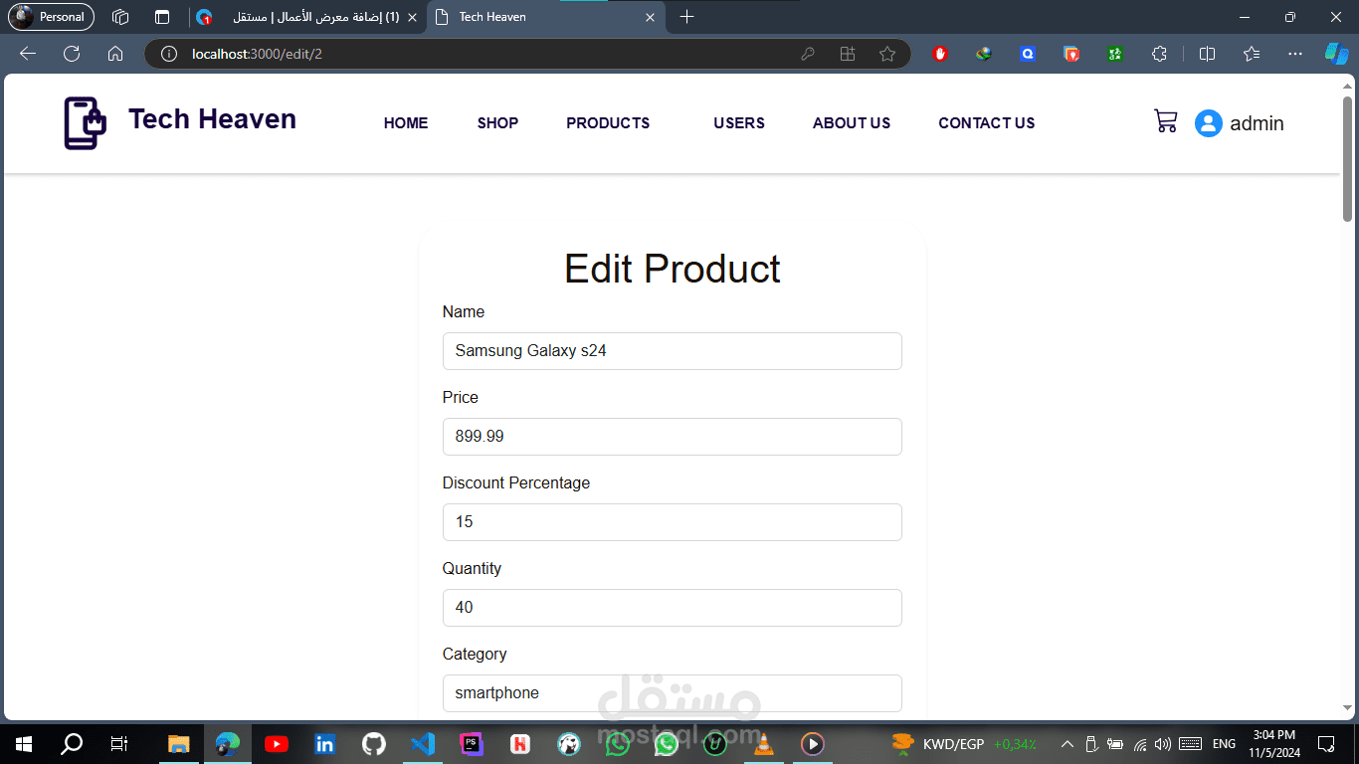Image resolution: width=1359 pixels, height=764 pixels.
Task: Open the Copilot sidebar
Action: (1336, 54)
